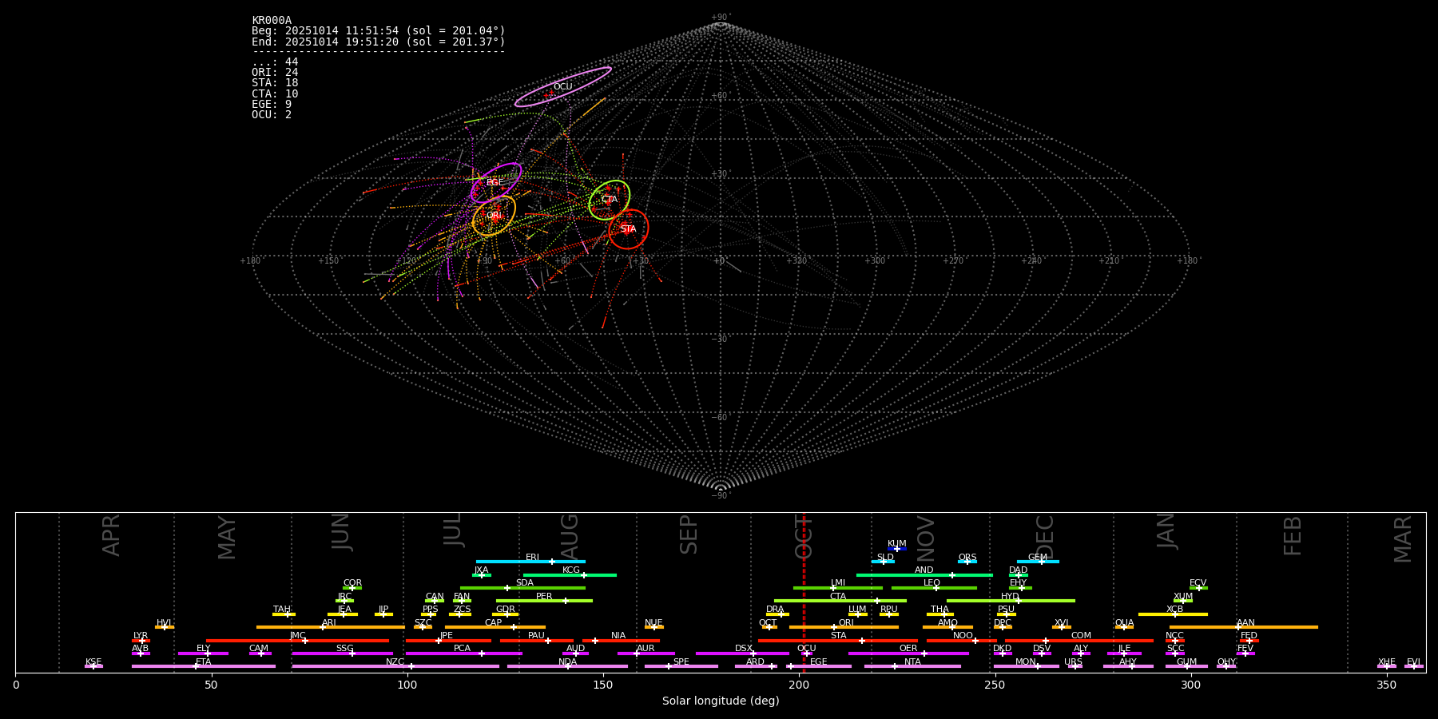This screenshot has height=719, width=1438.
Task: Click the KR000A station name text
Action: point(272,21)
